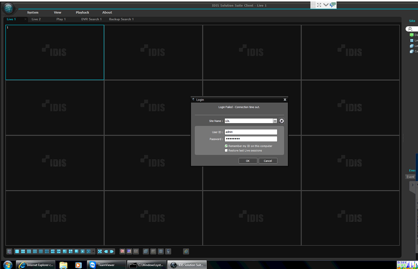The width and height of the screenshot is (418, 269).
Task: Open the Playback menu
Action: pyautogui.click(x=83, y=13)
